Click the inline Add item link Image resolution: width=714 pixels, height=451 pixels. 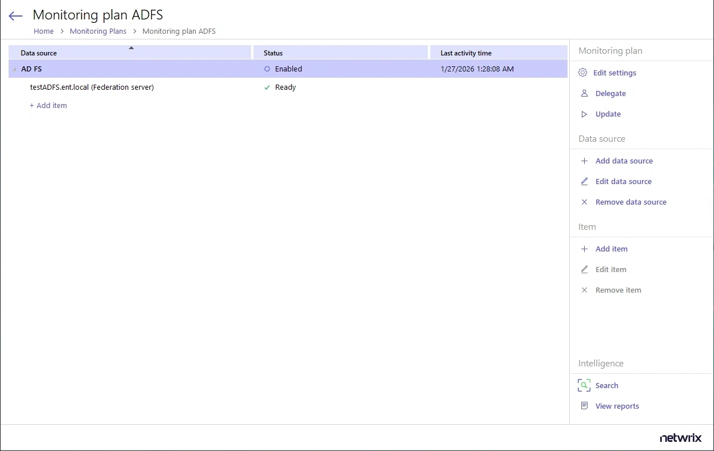point(48,105)
